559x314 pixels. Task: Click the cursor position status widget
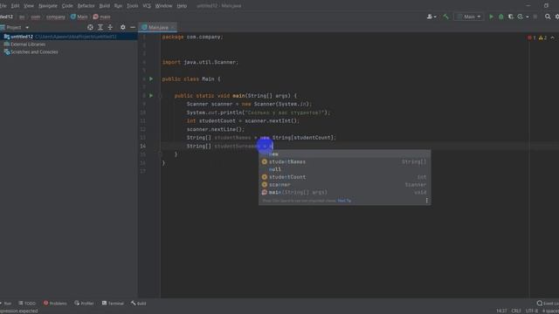pos(501,311)
